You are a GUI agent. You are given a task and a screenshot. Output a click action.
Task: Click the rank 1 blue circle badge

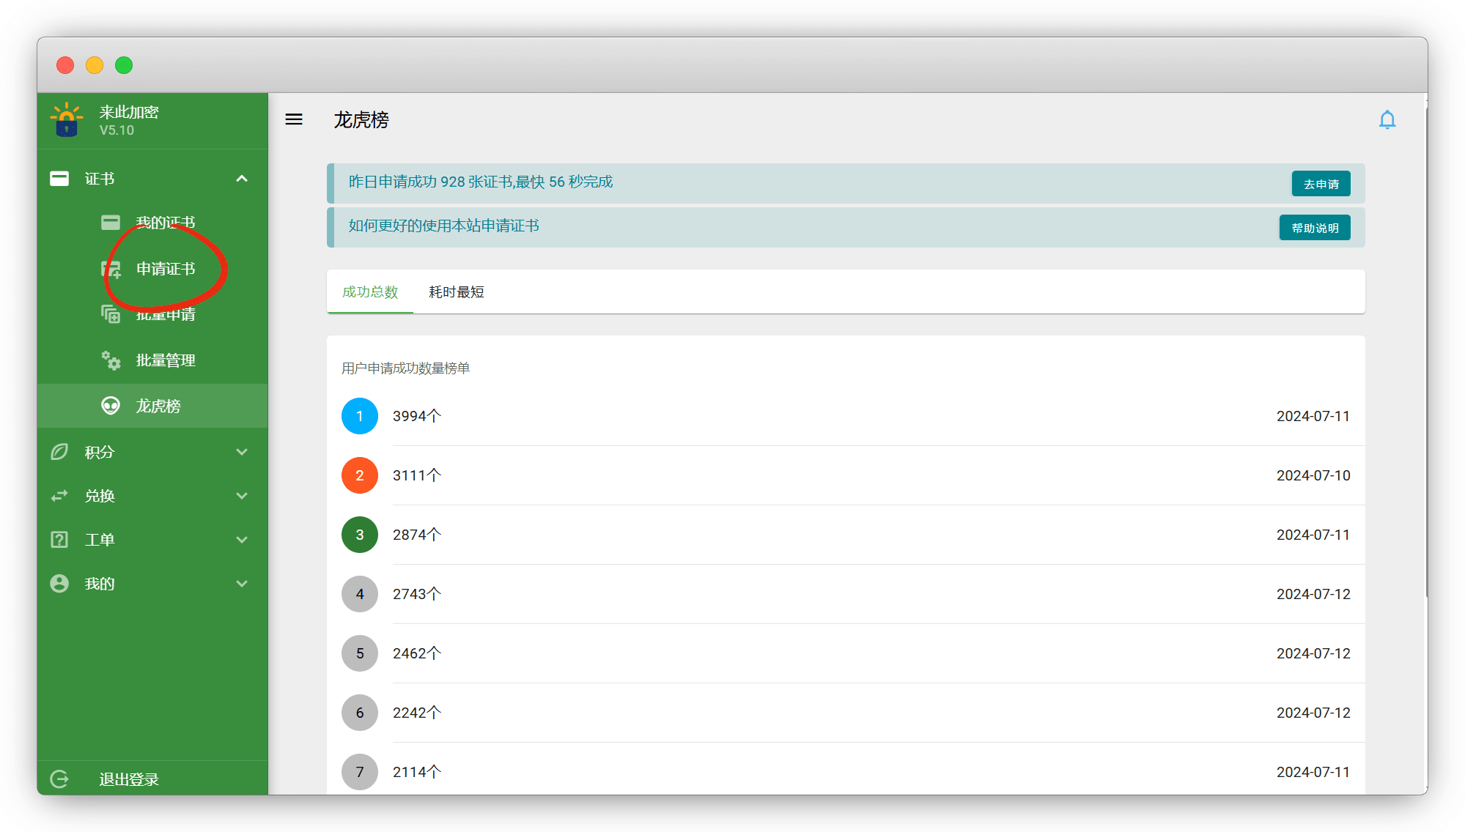pyautogui.click(x=359, y=416)
